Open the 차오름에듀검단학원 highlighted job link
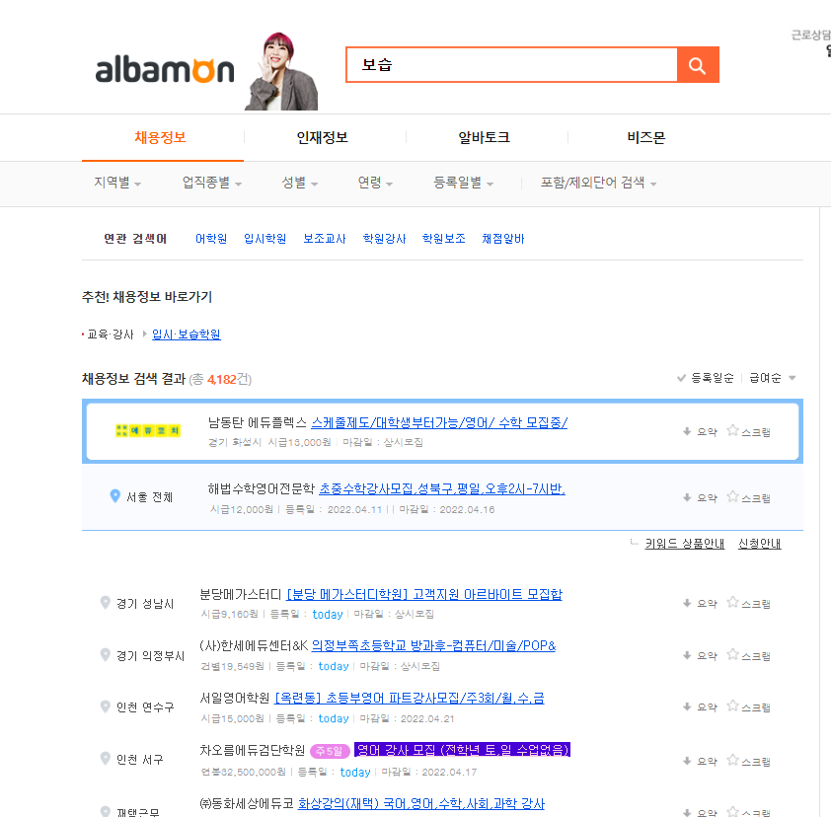 point(462,750)
